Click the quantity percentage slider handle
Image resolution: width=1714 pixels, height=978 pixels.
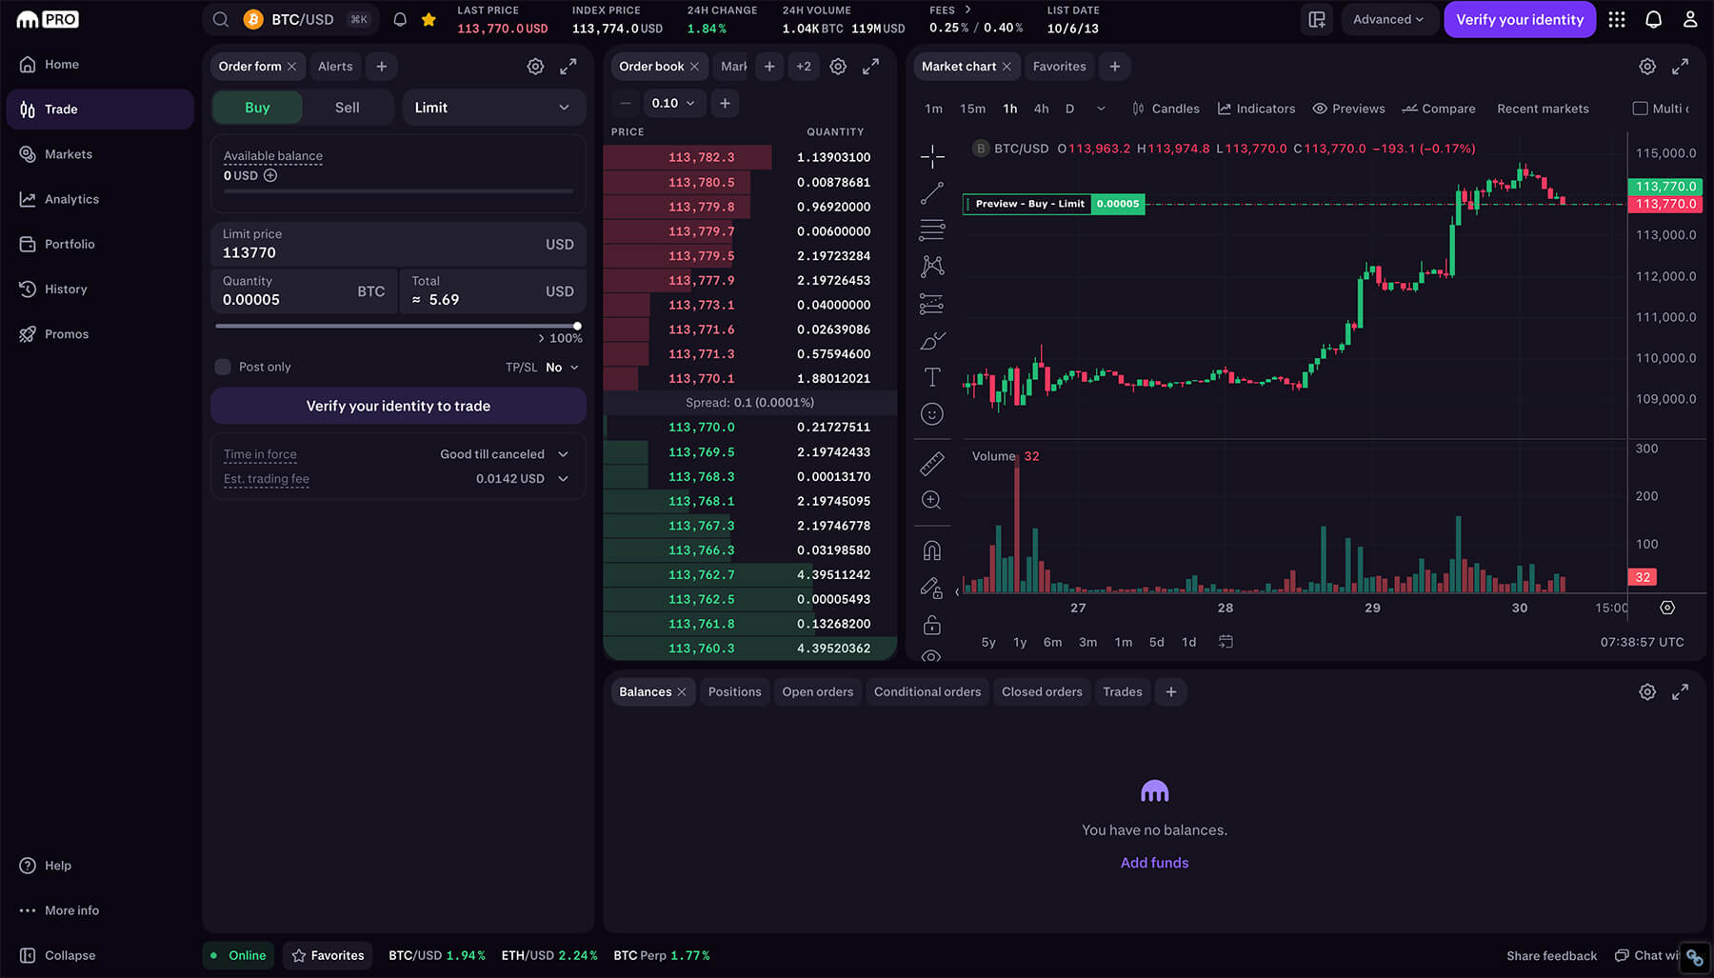click(577, 326)
